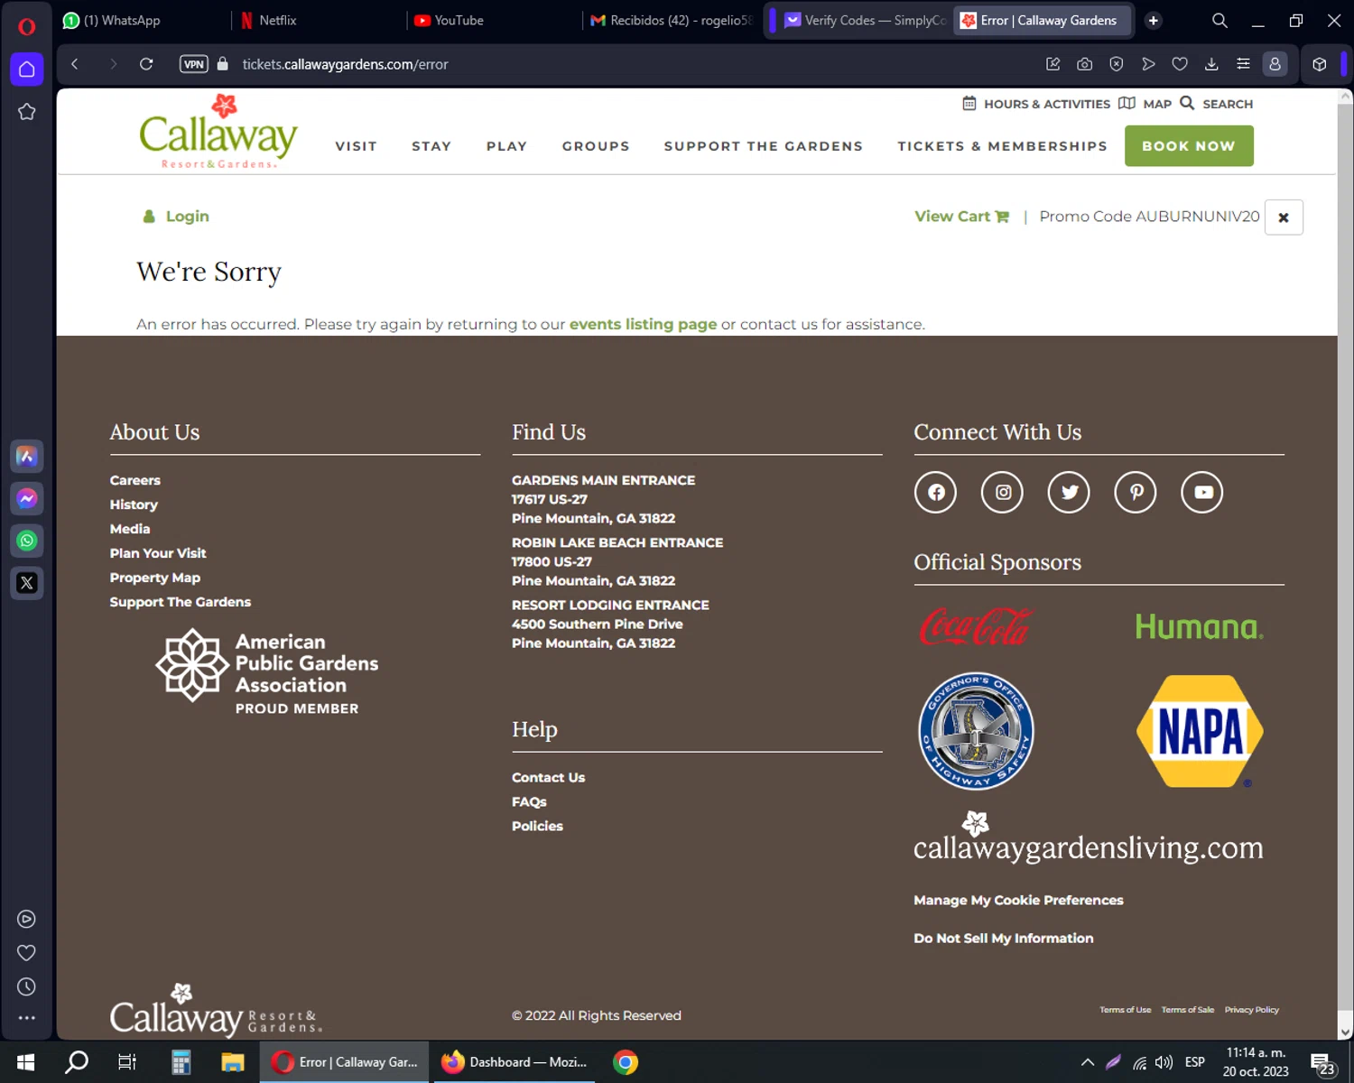
Task: Open the Pinterest social icon
Action: click(x=1136, y=492)
